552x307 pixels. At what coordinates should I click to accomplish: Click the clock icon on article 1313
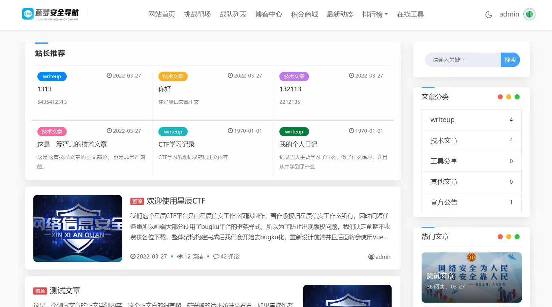point(109,75)
